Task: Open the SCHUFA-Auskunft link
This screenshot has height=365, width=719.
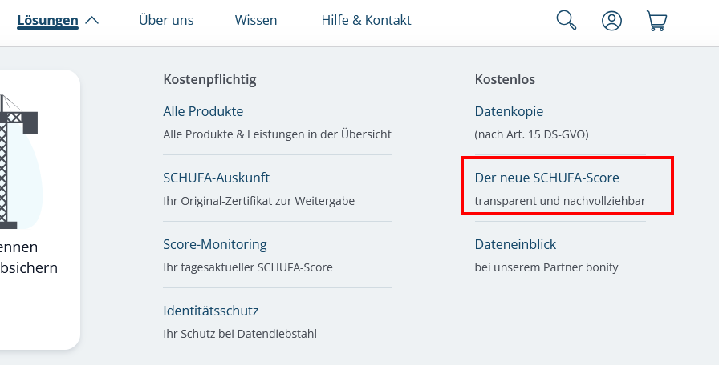Action: click(217, 178)
